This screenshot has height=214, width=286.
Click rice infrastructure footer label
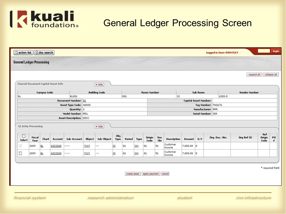[254, 198]
